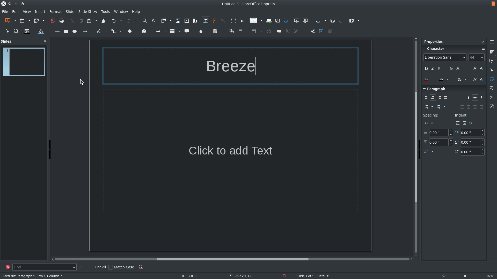
Task: Open the Gallery sidebar icon
Action: click(492, 97)
